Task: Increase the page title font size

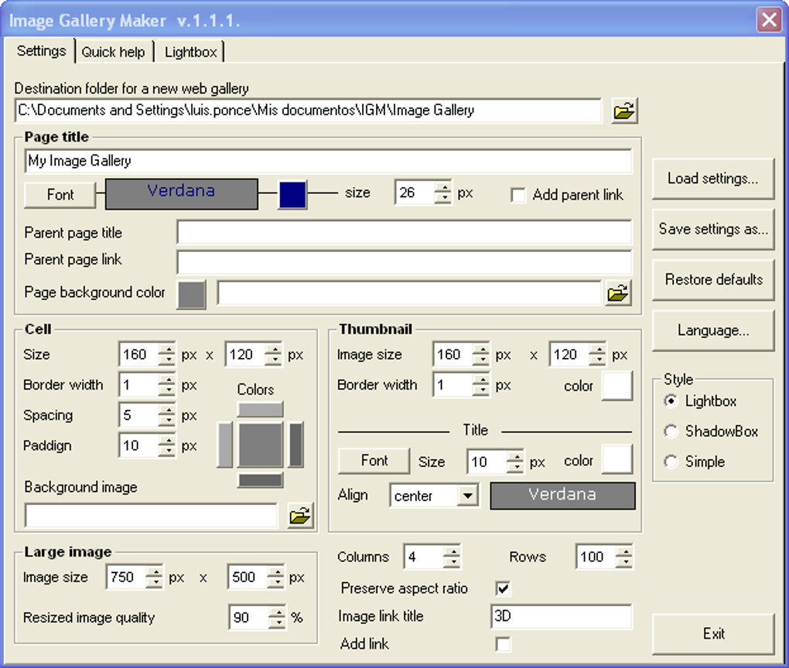Action: [x=445, y=189]
